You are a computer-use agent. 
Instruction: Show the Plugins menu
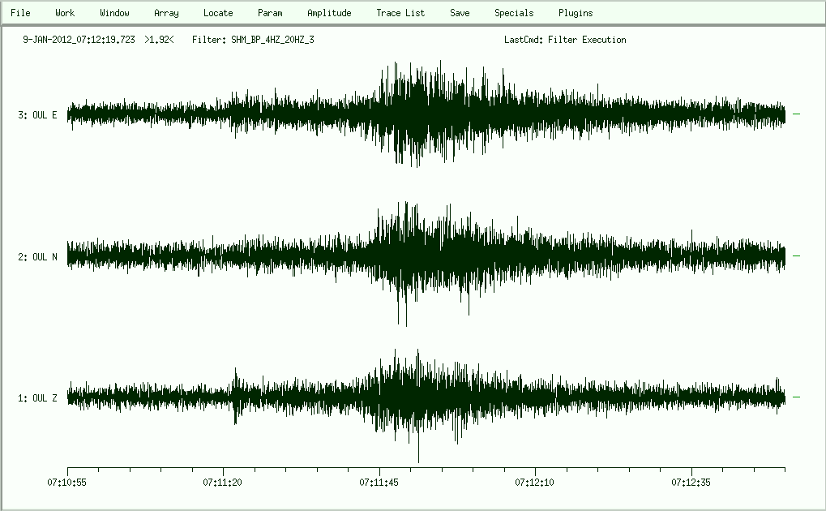click(576, 13)
